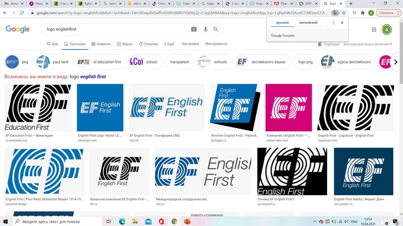
Task: Select 'английского языка' chip
Action: 262,62
